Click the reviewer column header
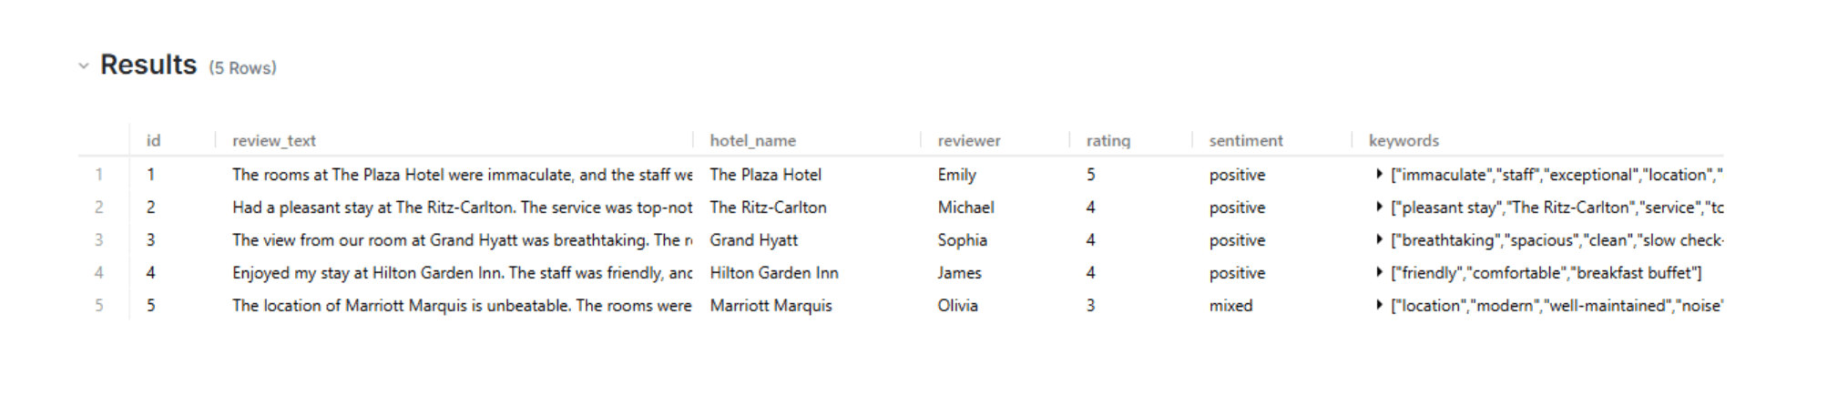1827x395 pixels. pos(968,140)
